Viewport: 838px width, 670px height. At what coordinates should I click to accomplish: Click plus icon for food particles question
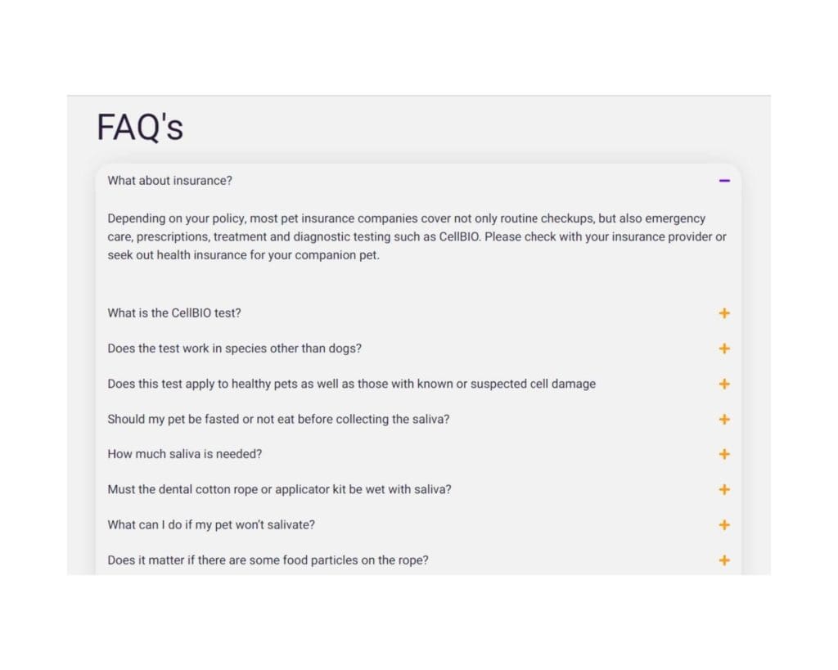pyautogui.click(x=724, y=560)
